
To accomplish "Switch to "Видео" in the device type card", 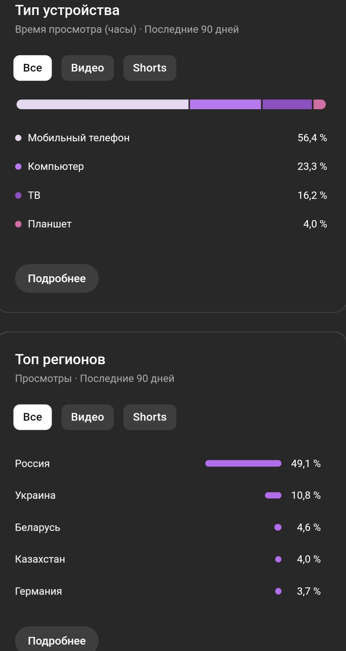I will pyautogui.click(x=88, y=68).
